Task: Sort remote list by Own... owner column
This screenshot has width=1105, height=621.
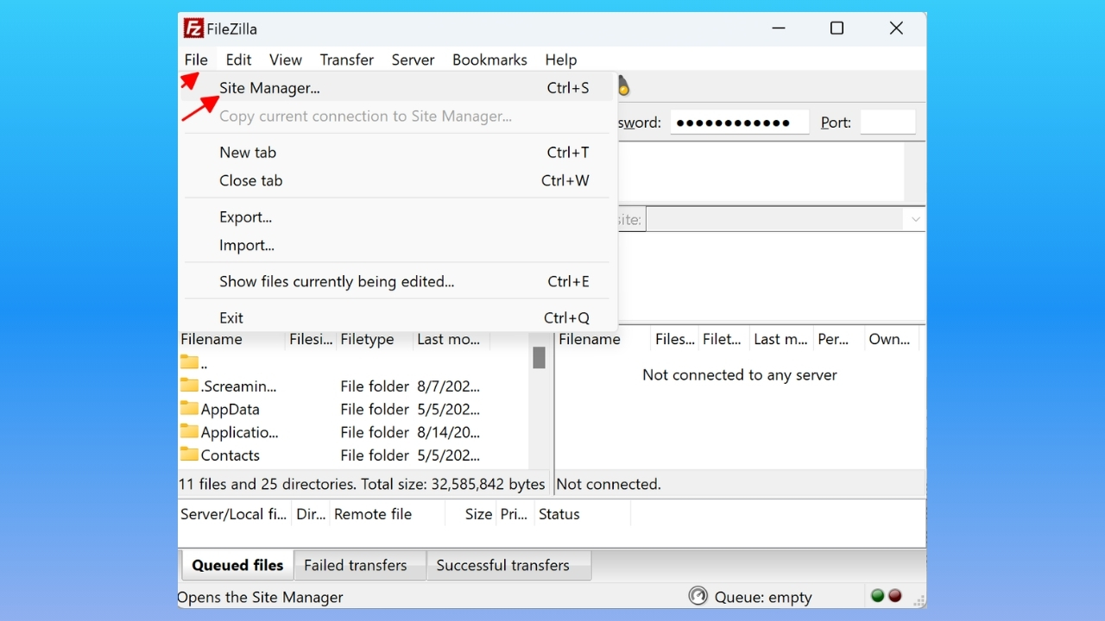Action: pyautogui.click(x=891, y=340)
